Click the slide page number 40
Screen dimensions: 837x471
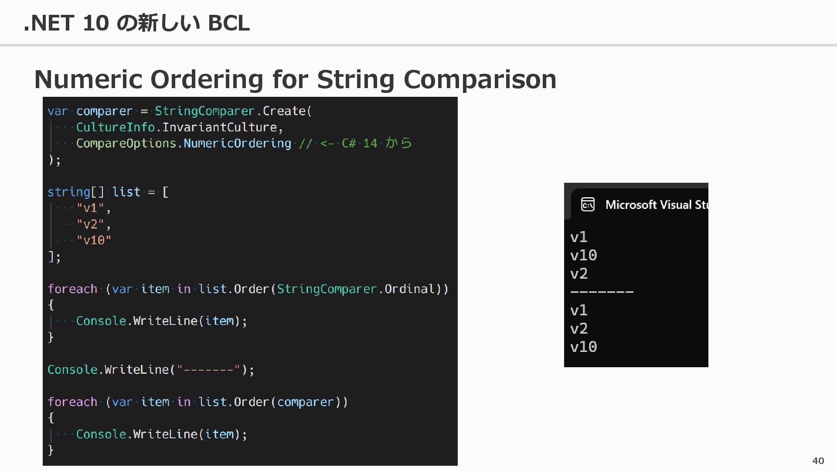(818, 461)
